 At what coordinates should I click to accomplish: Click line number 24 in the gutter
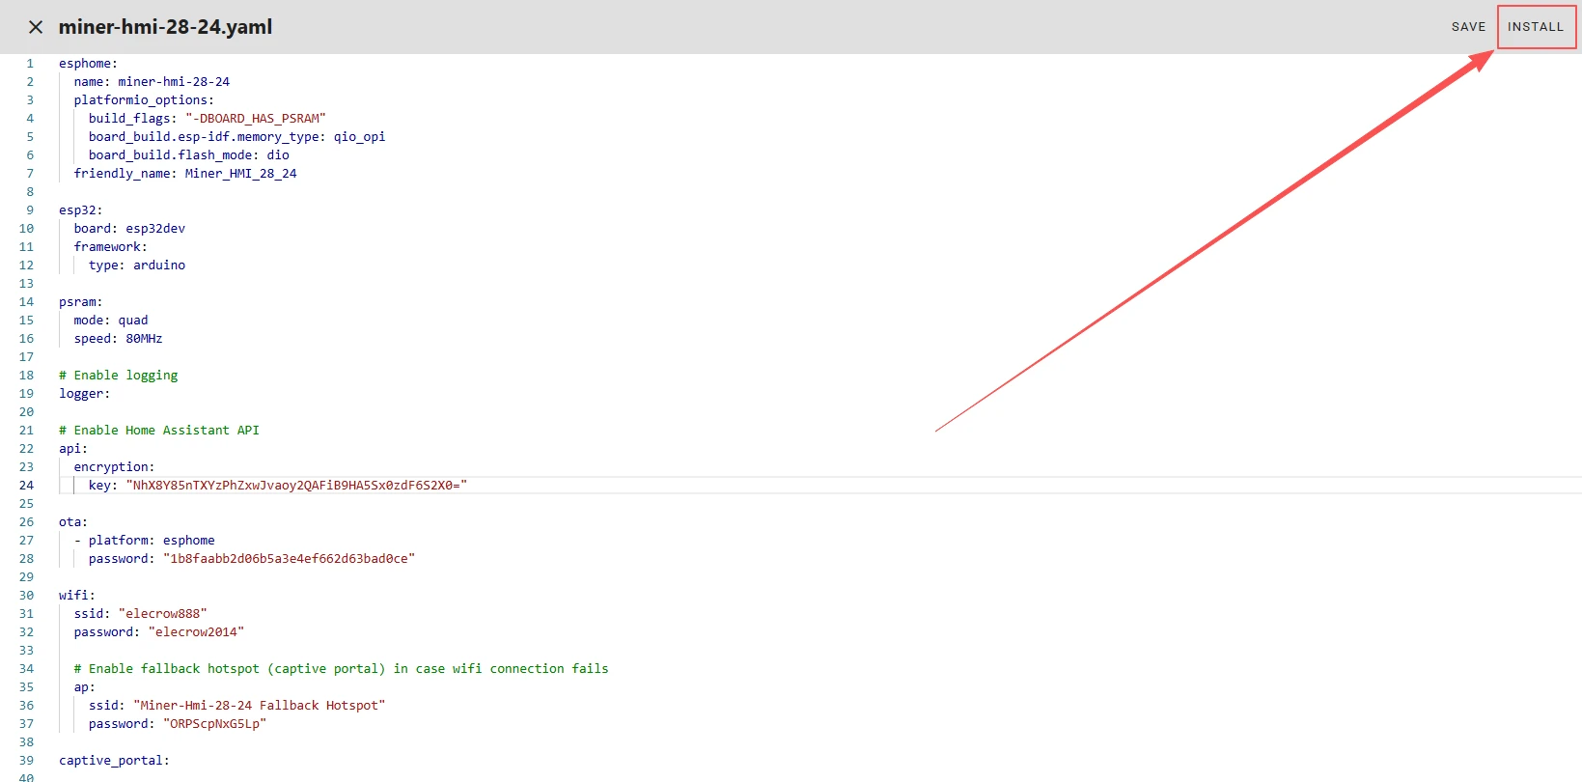pos(26,486)
